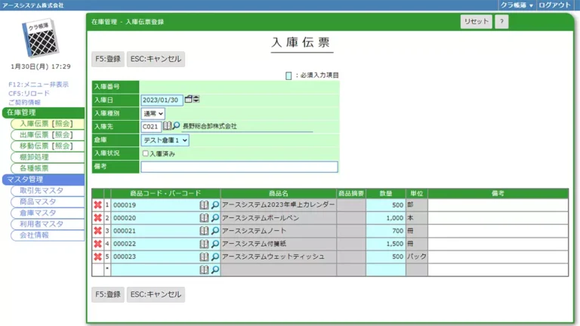Open 倉庫マスタ menu item

(47, 213)
